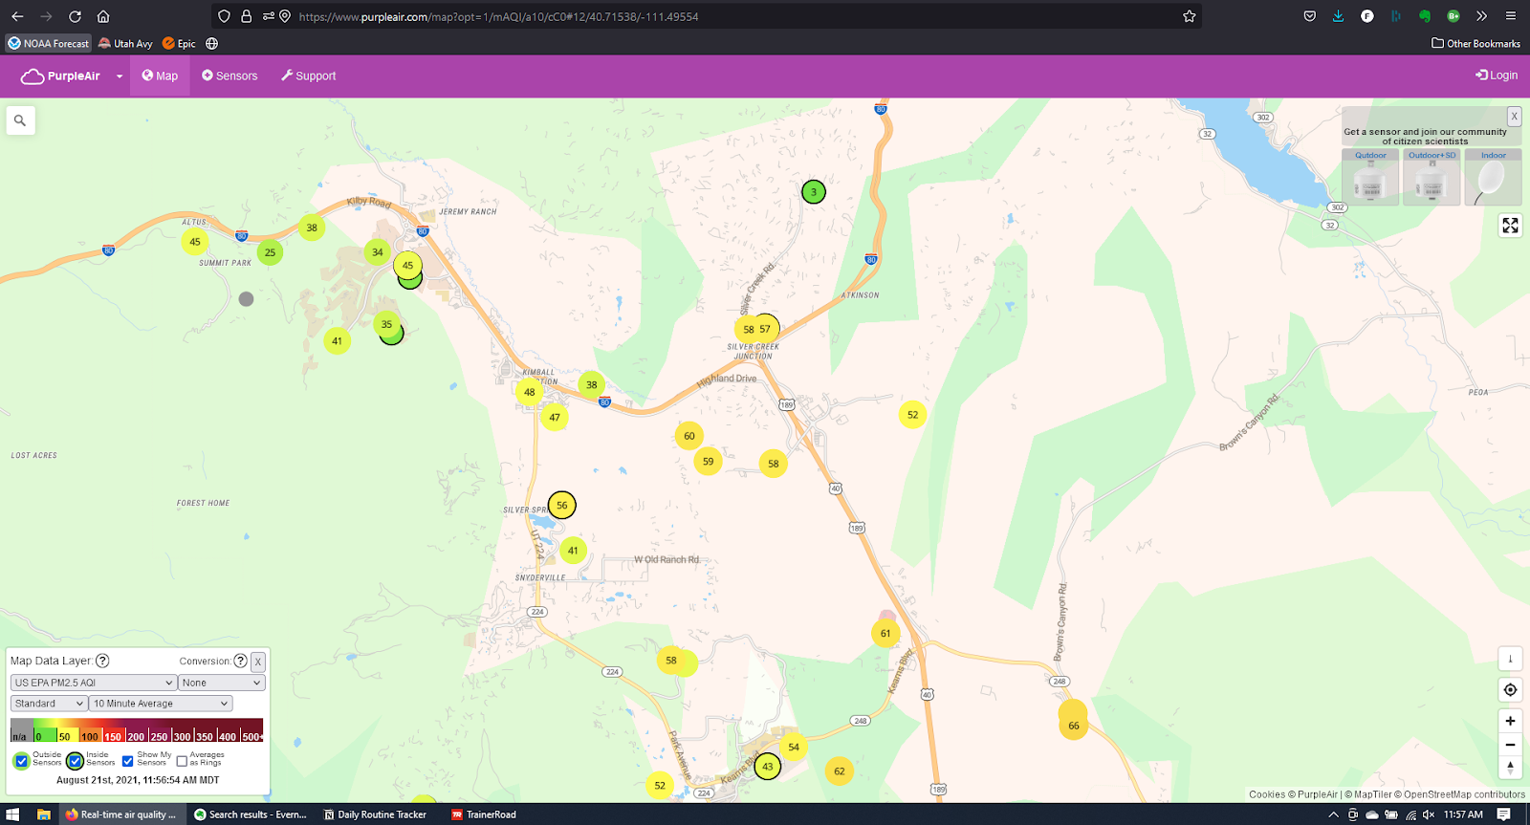Save page to Pocket

(x=1310, y=16)
